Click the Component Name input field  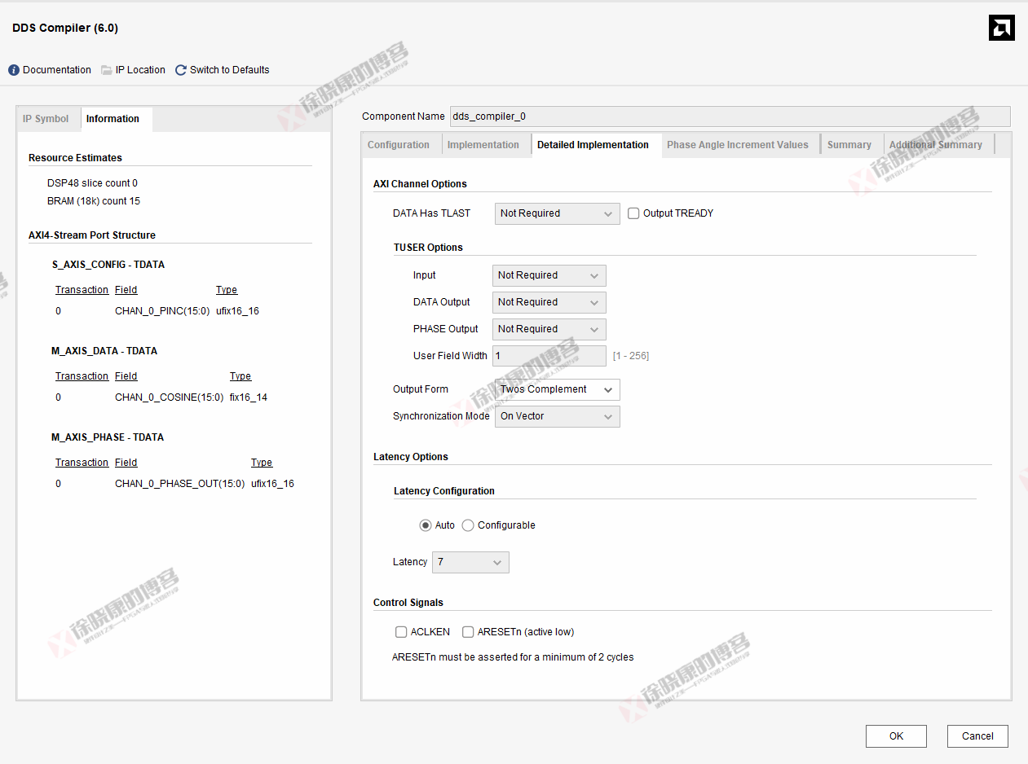click(x=729, y=116)
